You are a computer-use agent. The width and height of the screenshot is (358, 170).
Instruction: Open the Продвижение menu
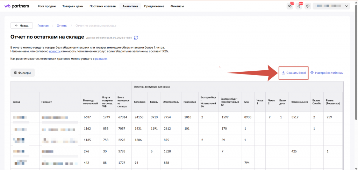click(x=154, y=6)
